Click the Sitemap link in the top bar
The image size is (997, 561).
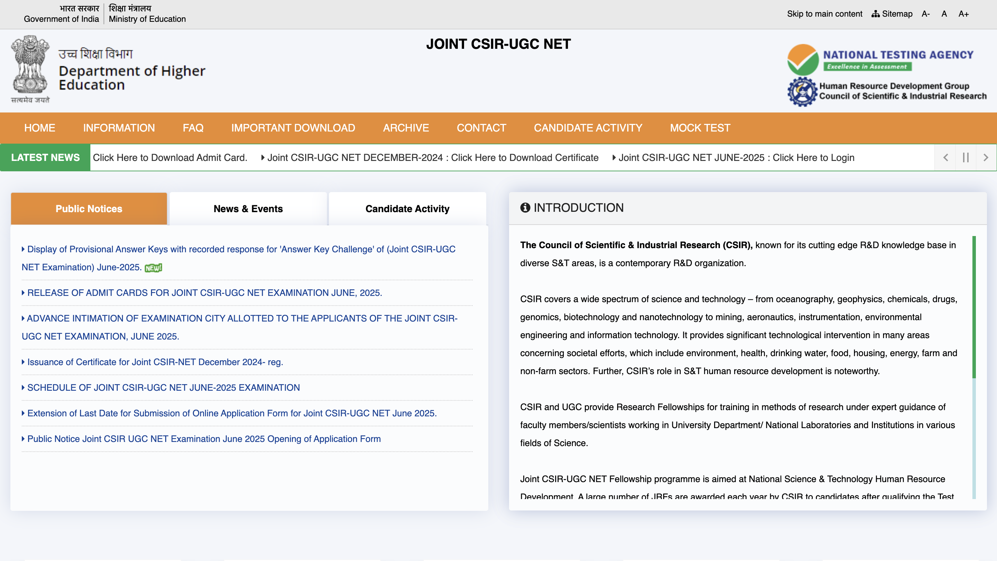pos(892,14)
